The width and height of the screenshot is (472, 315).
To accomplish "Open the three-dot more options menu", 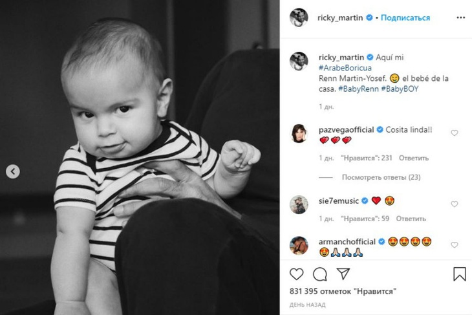I will tap(460, 17).
